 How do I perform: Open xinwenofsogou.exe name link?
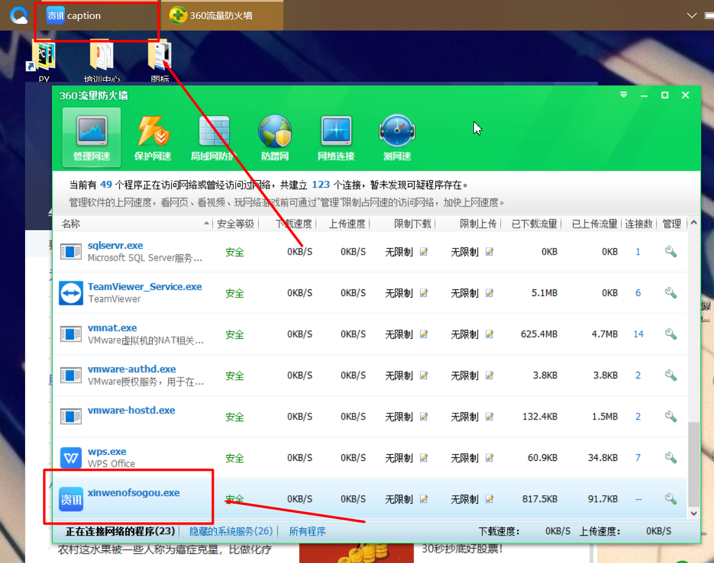coord(133,492)
